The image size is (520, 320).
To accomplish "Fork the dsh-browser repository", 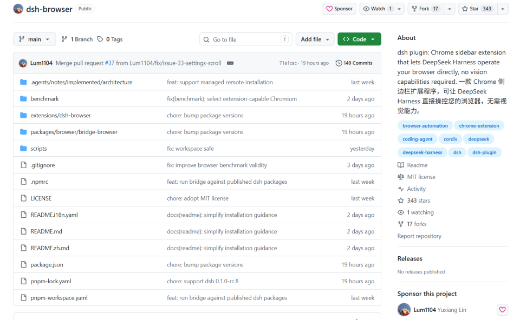I will click(x=426, y=9).
